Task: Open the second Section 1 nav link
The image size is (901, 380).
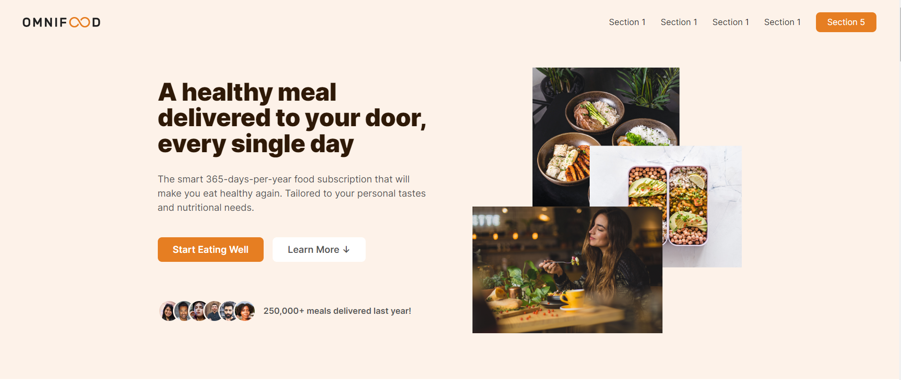Action: tap(679, 22)
